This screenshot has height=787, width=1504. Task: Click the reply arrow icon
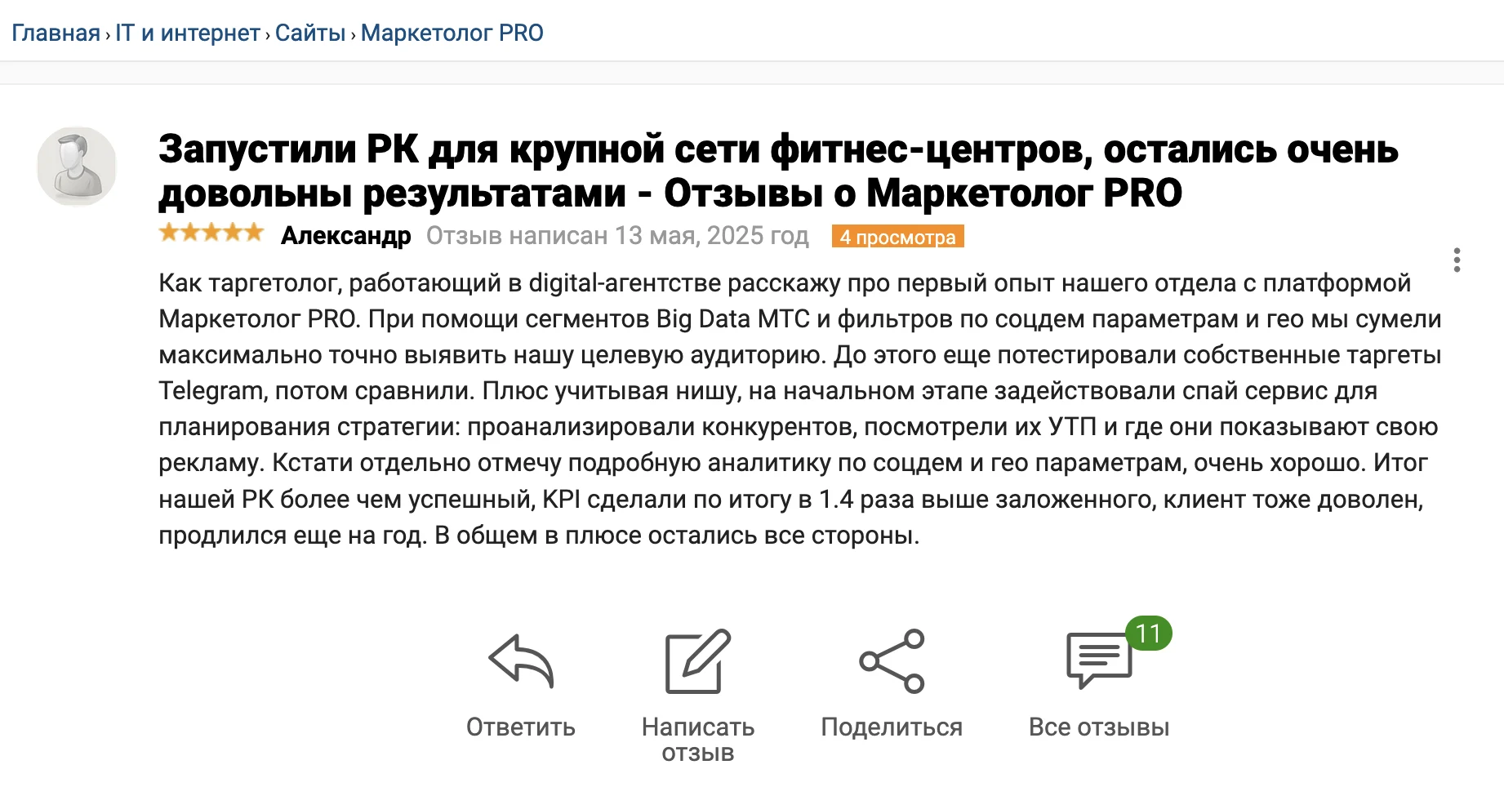click(521, 660)
